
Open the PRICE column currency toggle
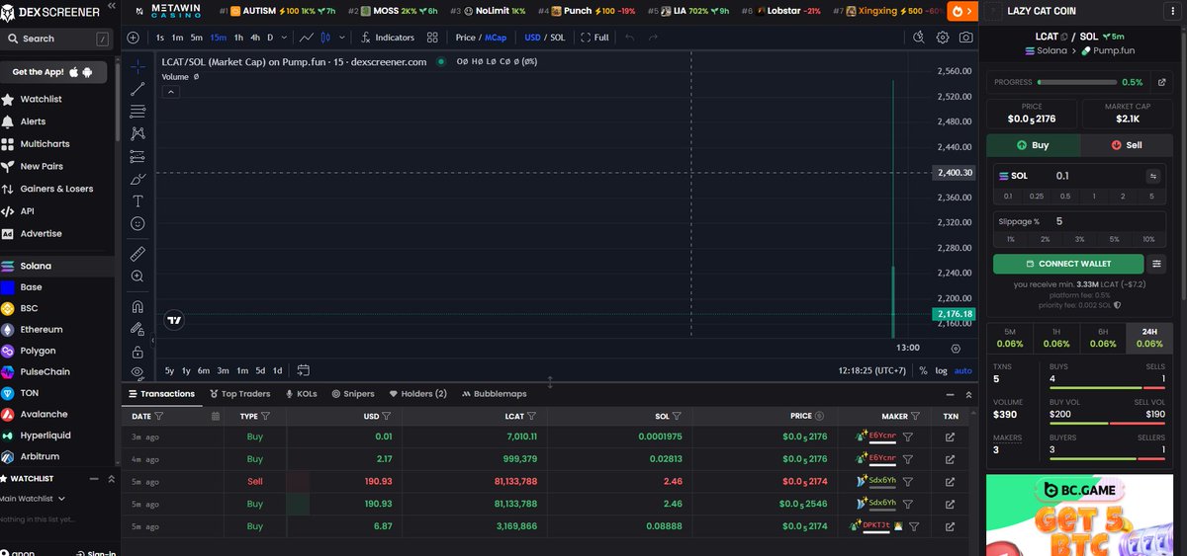click(820, 417)
